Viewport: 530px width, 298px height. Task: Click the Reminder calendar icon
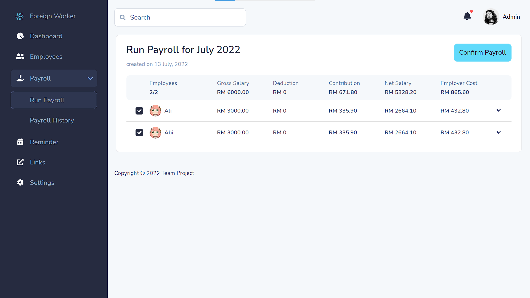click(20, 142)
